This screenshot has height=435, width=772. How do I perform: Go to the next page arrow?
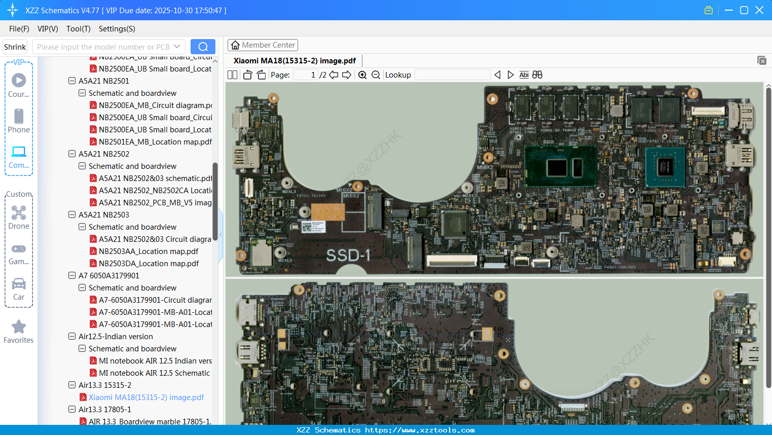click(347, 75)
